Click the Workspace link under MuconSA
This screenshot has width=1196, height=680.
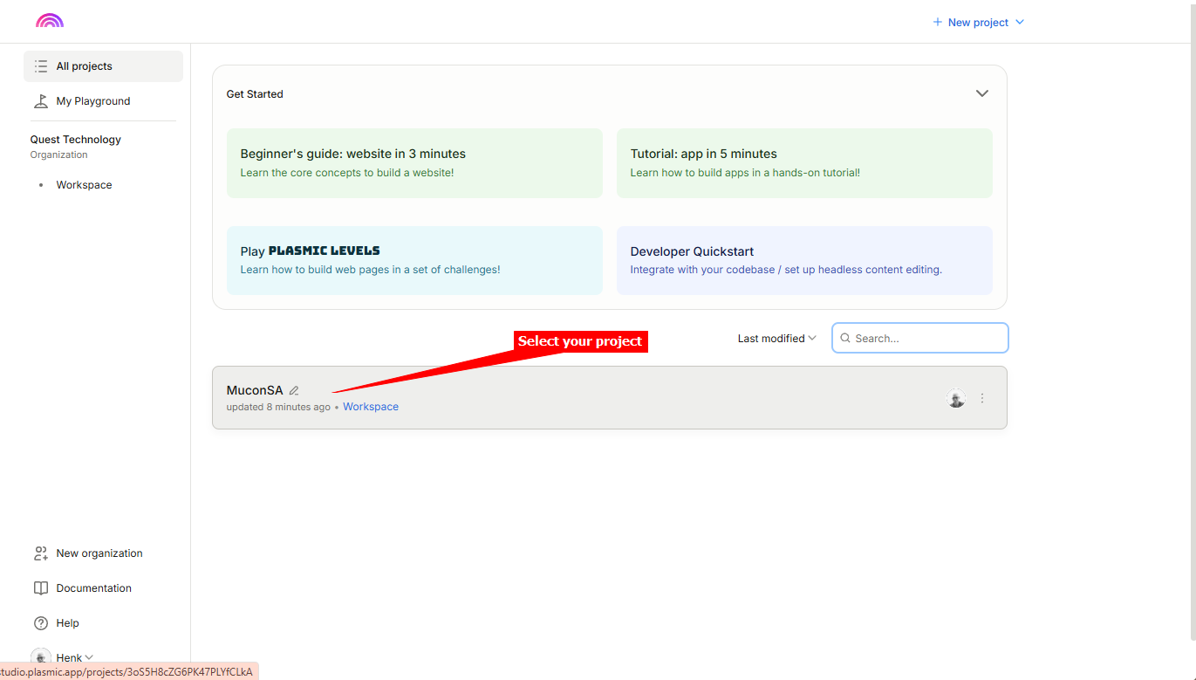(371, 407)
